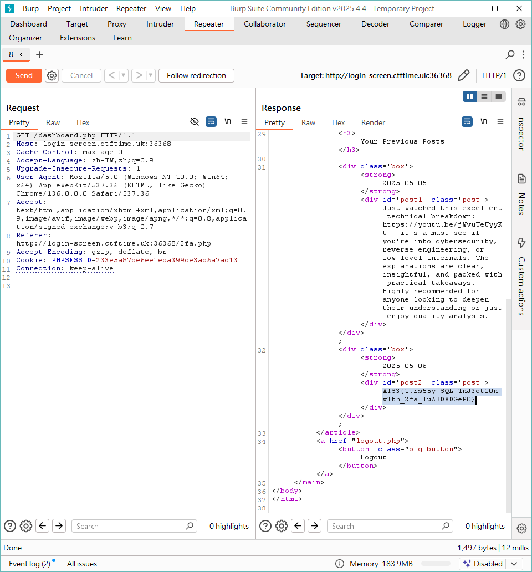The height and width of the screenshot is (572, 532).
Task: Click the Follow redirection button
Action: tap(196, 75)
